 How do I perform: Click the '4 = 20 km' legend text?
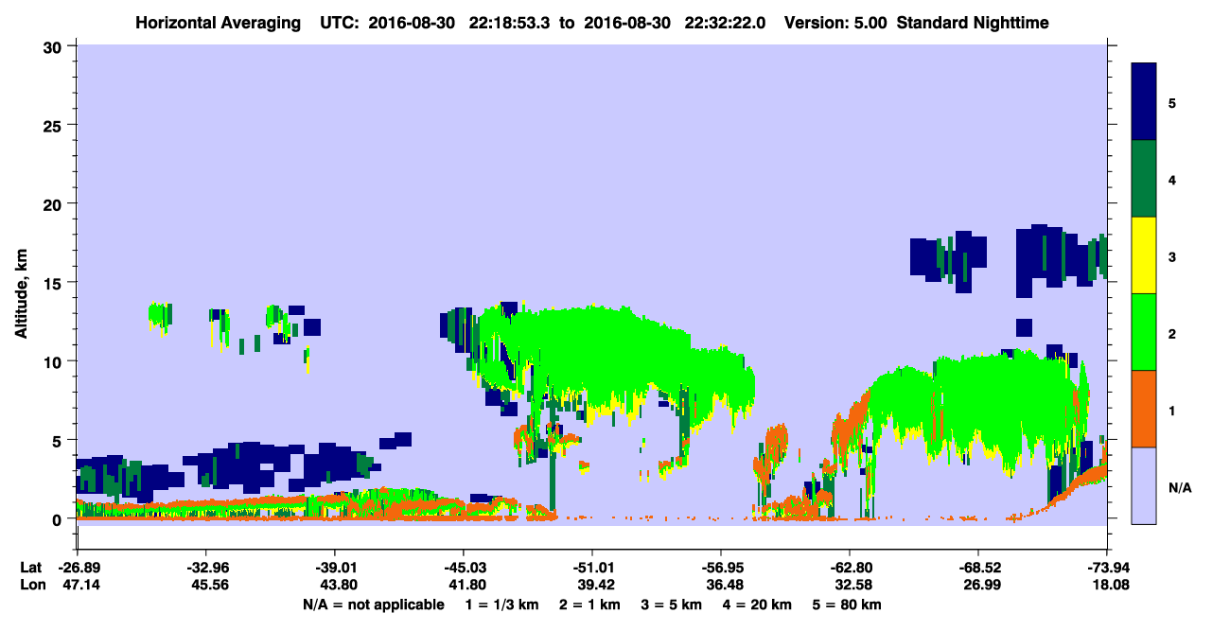[x=757, y=605]
